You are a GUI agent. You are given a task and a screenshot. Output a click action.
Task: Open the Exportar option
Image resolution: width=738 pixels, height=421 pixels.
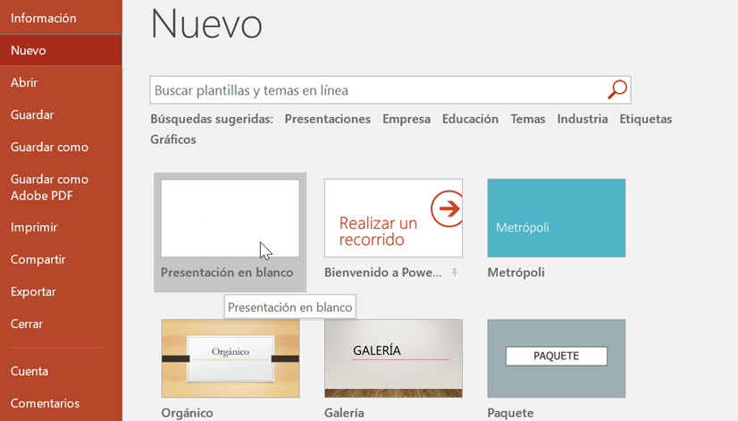tap(33, 291)
